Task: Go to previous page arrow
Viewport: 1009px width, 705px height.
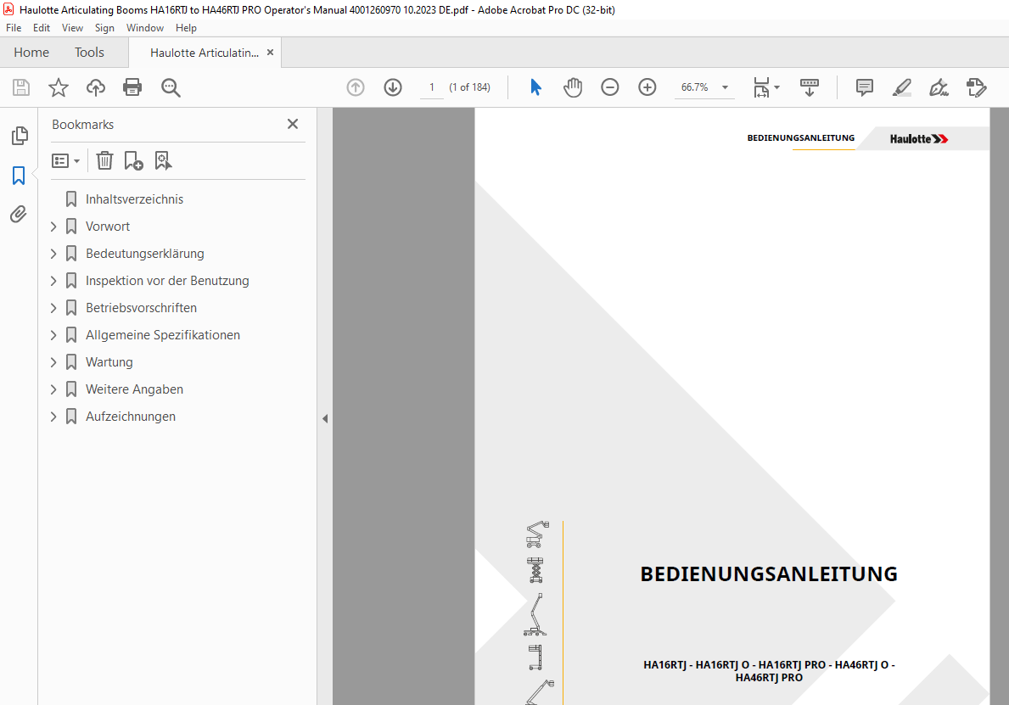Action: coord(356,87)
